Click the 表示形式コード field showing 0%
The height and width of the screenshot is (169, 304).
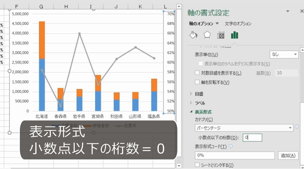coord(235,155)
